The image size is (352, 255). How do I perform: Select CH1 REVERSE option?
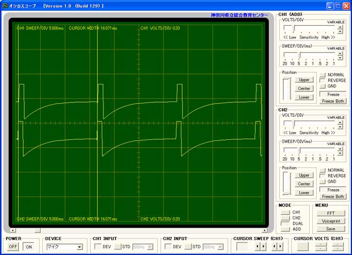click(x=323, y=81)
